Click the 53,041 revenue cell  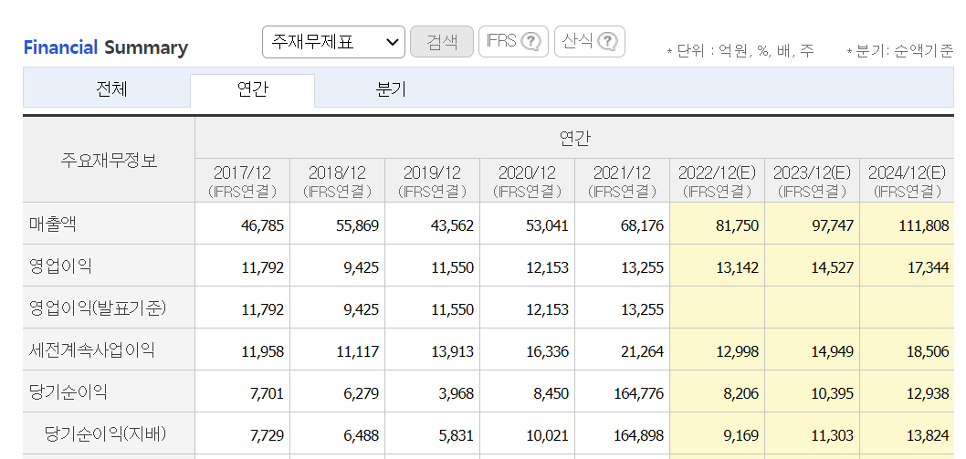(x=527, y=224)
